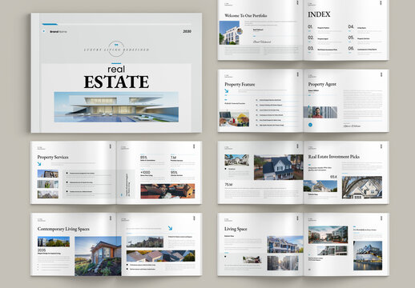The width and height of the screenshot is (415, 288).
Task: Click the +1000 statistic
Action: point(145,172)
